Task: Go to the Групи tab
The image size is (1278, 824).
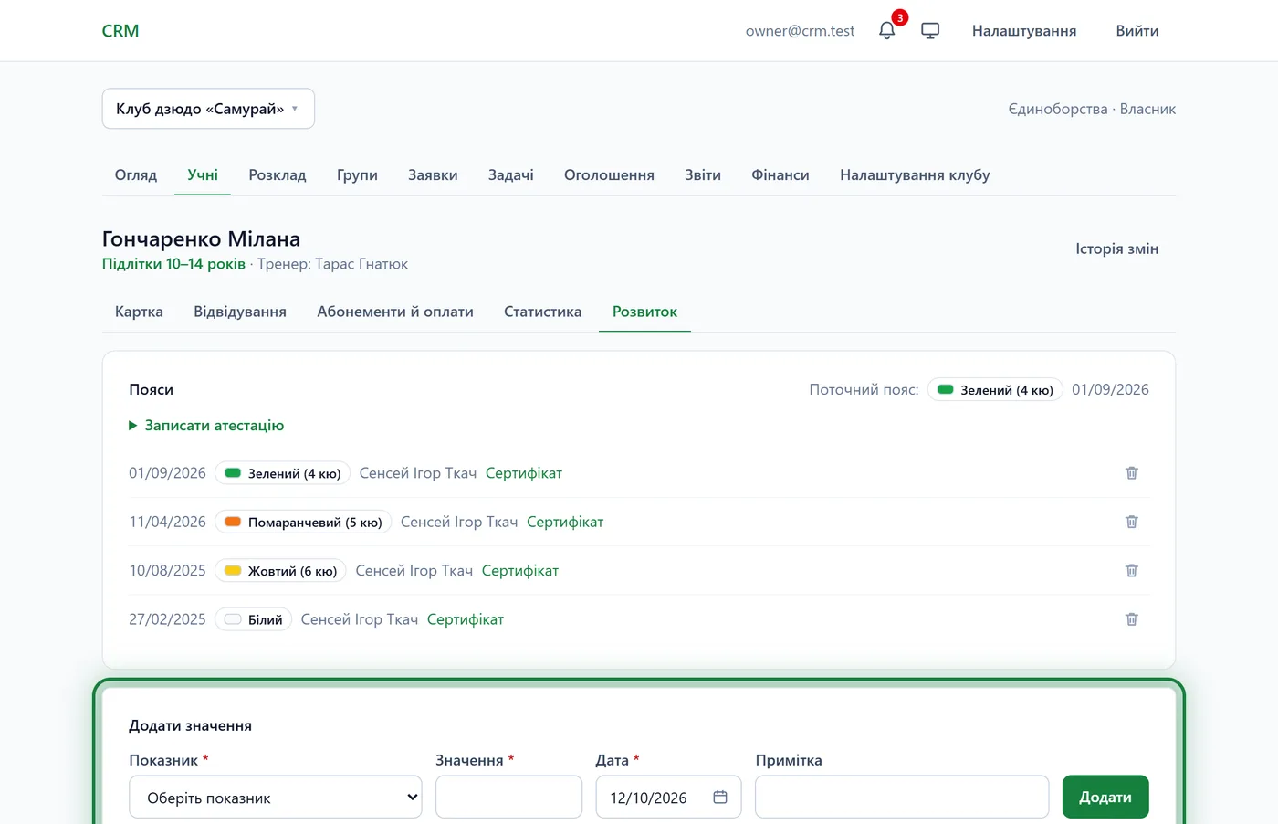Action: [357, 175]
